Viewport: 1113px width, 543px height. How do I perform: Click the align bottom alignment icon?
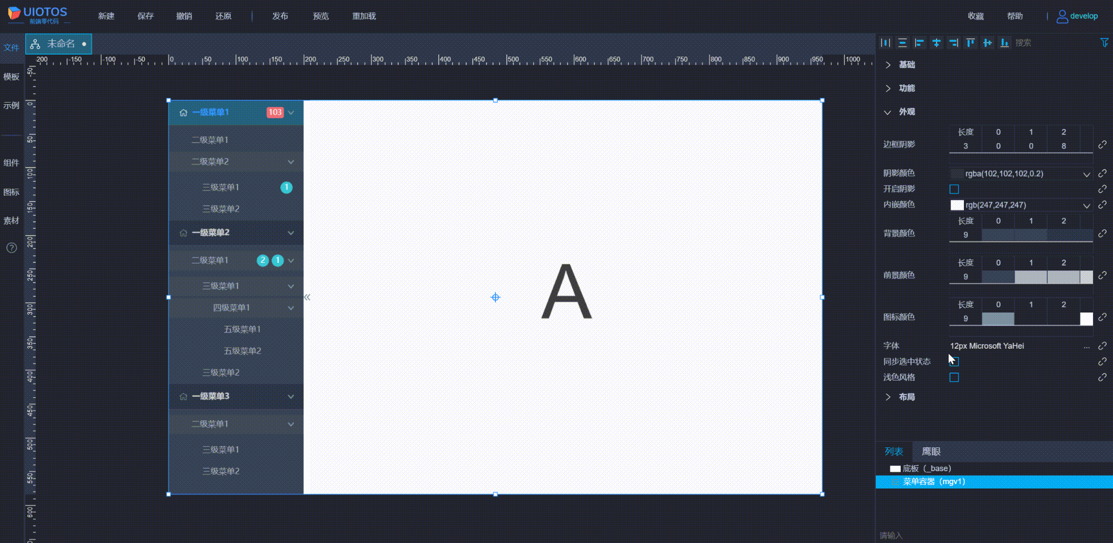pos(1004,43)
